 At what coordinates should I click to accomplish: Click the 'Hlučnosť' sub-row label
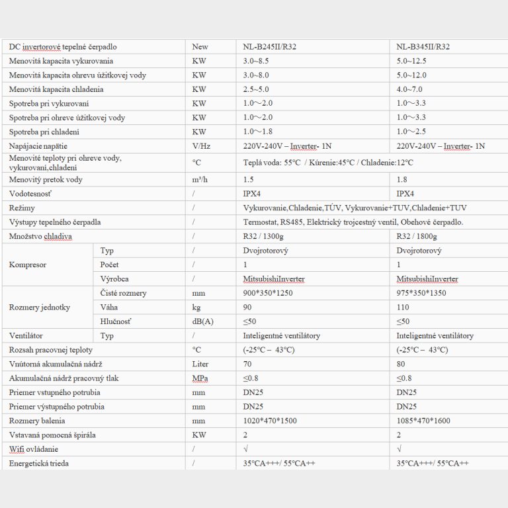pos(116,321)
